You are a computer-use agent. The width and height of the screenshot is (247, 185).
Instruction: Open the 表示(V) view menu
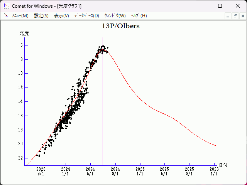(x=61, y=16)
